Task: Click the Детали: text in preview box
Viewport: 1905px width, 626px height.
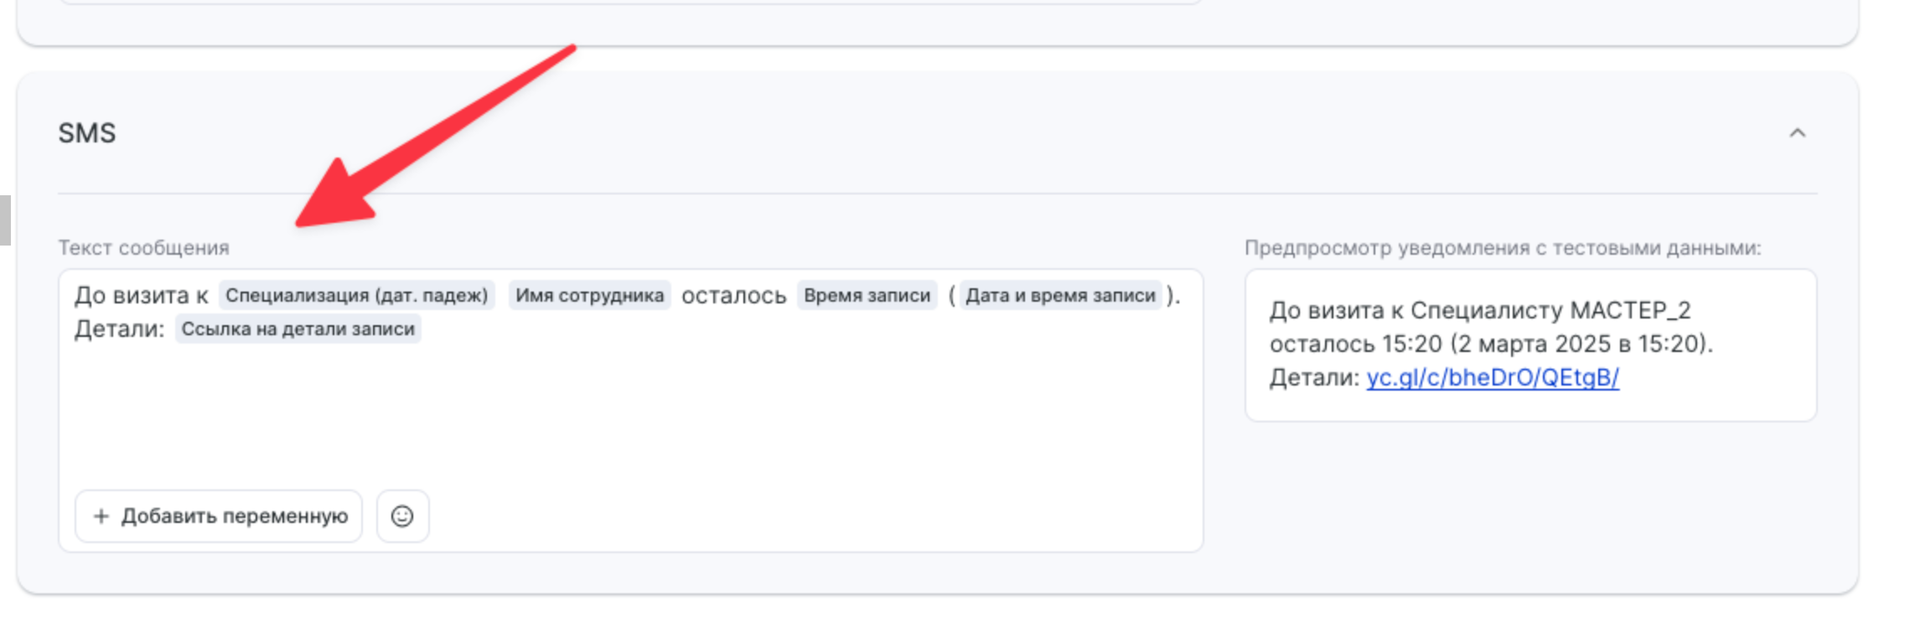Action: point(1313,378)
